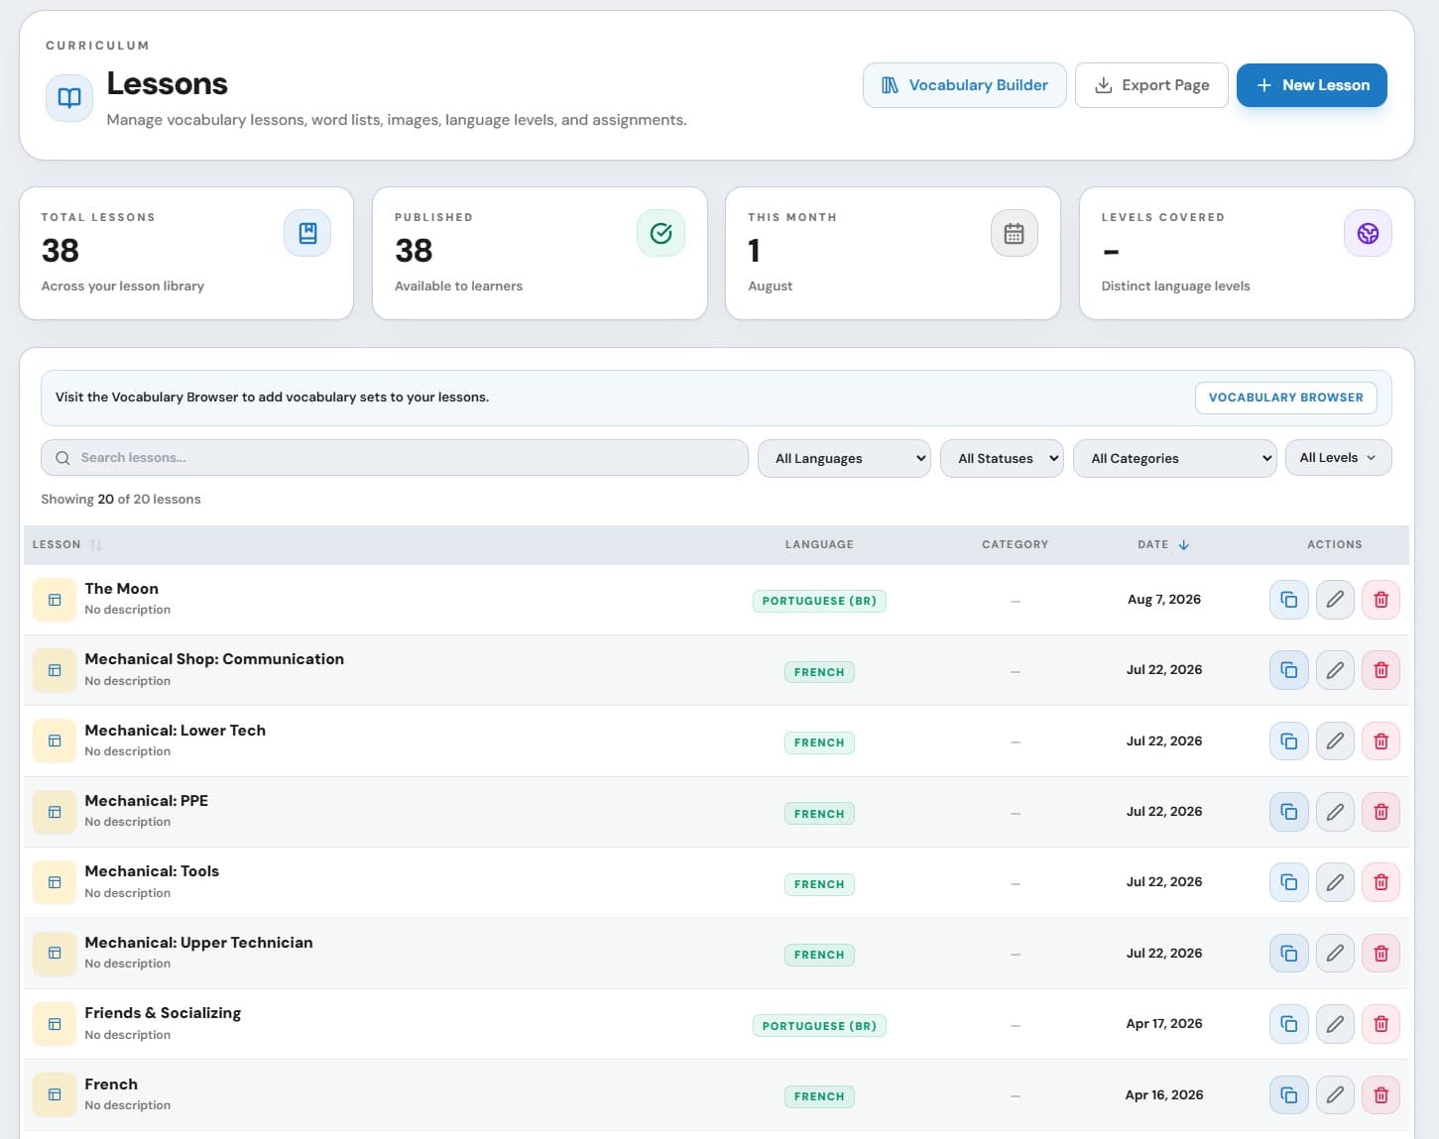Open Mechanical: Lower Tech title
This screenshot has height=1139, width=1439.
click(176, 731)
